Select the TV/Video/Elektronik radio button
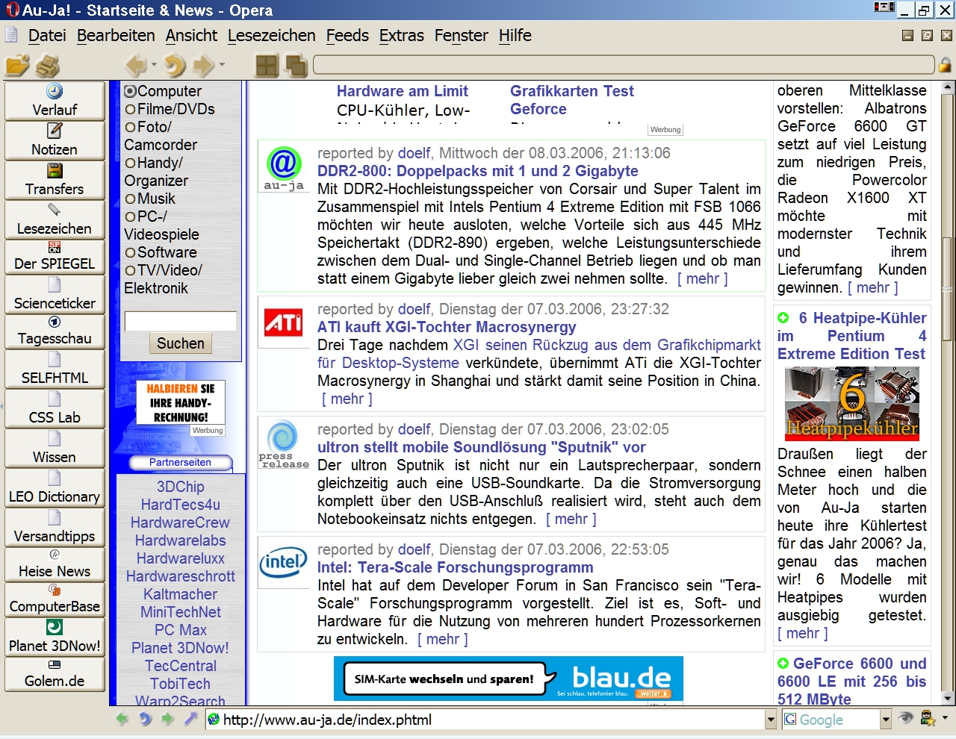This screenshot has height=739, width=956. (130, 270)
